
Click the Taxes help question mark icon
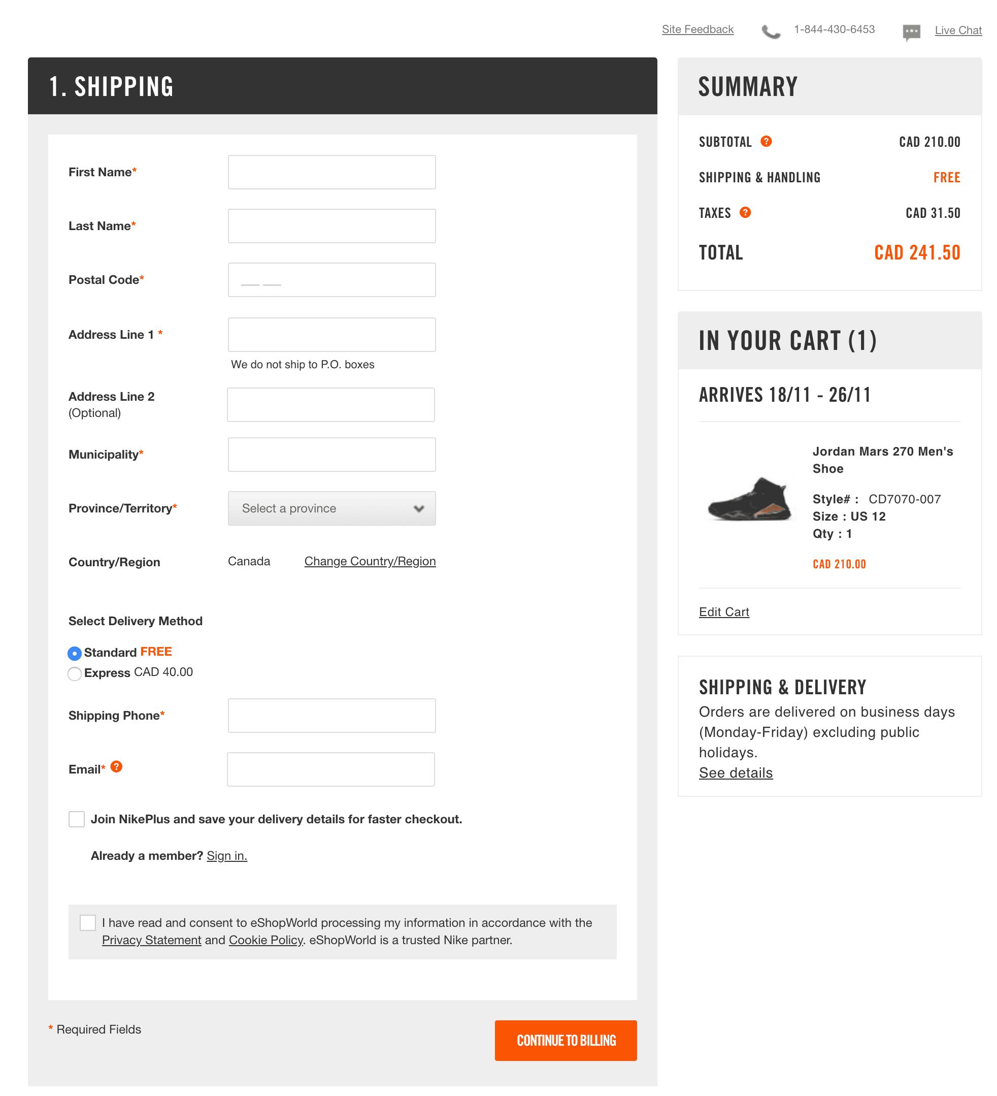pos(746,212)
